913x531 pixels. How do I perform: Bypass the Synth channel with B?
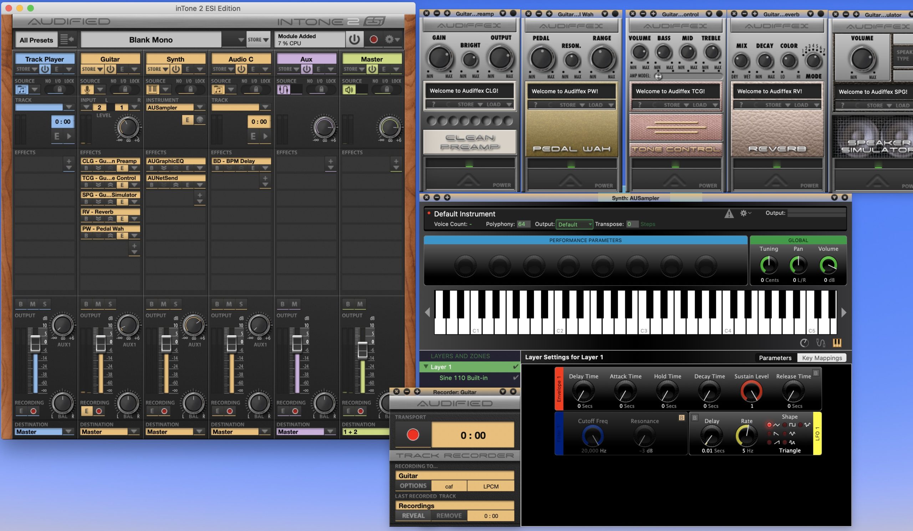(x=152, y=304)
